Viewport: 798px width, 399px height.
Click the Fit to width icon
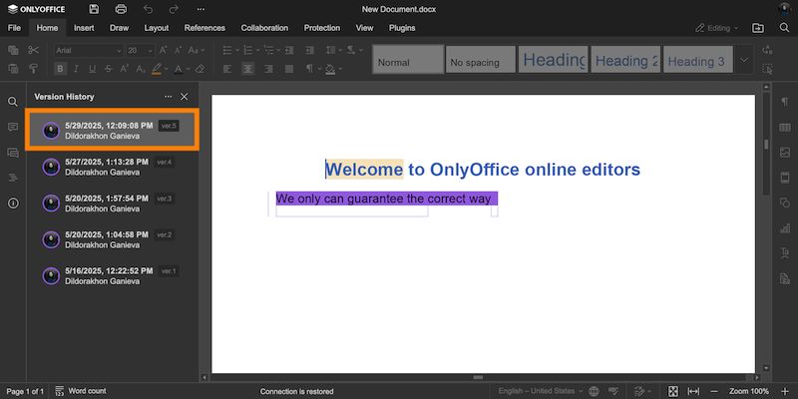pos(693,391)
